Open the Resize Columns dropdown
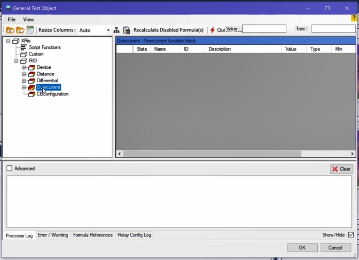Image resolution: width=359 pixels, height=260 pixels. [x=108, y=30]
